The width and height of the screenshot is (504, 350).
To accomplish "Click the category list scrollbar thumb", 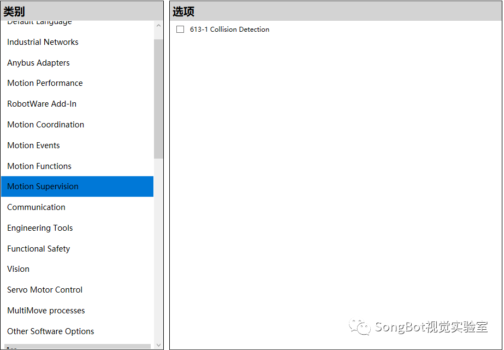I will [x=158, y=99].
